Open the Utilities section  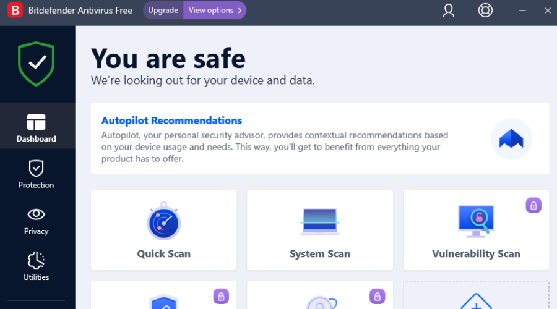coord(37,267)
